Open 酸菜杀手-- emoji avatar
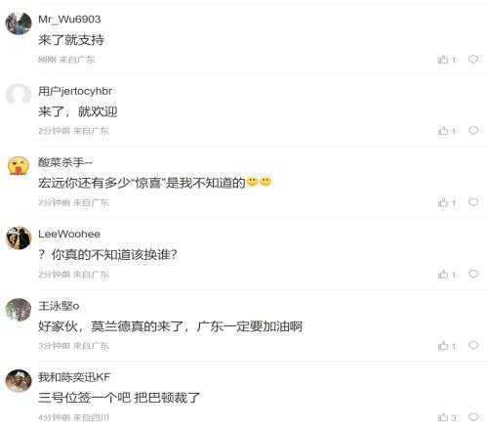Screen dimensions: 488x430 pos(19,166)
